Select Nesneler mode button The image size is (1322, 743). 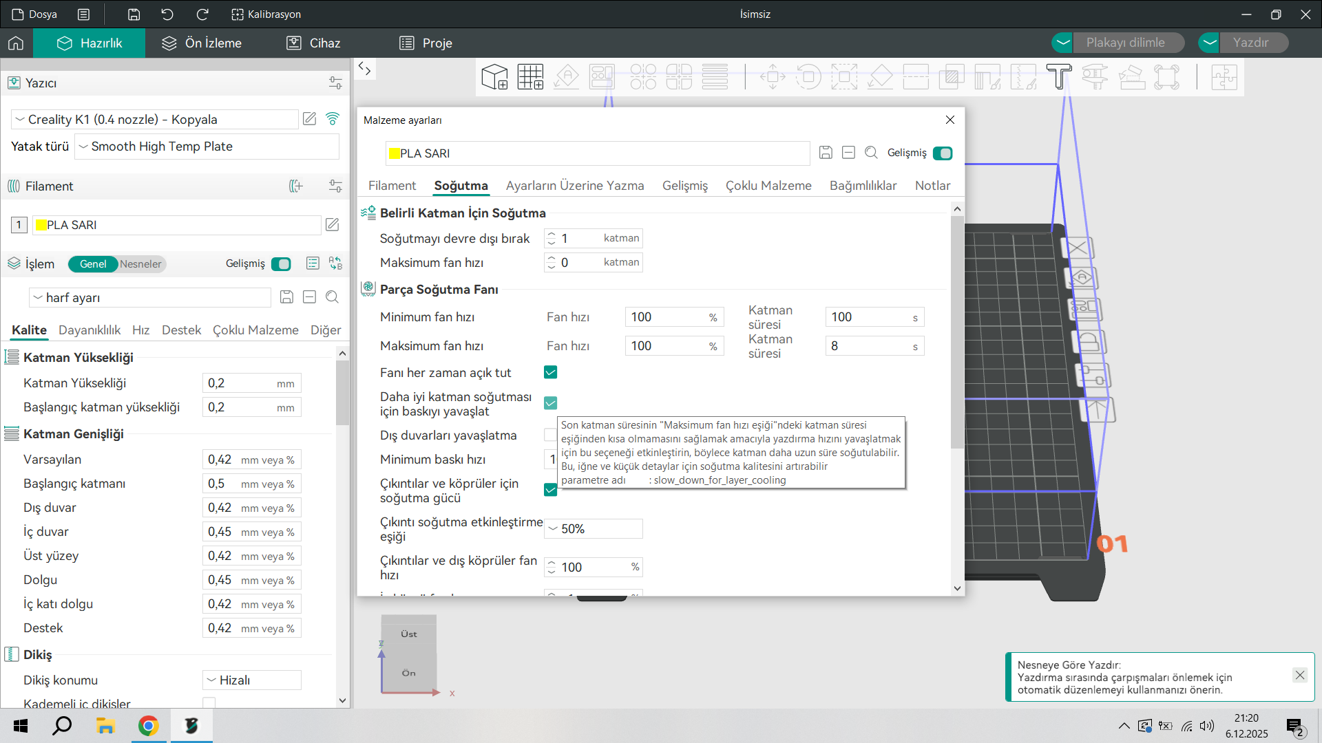pos(140,264)
